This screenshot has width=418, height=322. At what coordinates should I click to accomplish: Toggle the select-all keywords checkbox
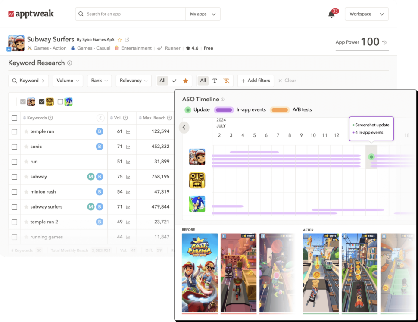click(14, 118)
